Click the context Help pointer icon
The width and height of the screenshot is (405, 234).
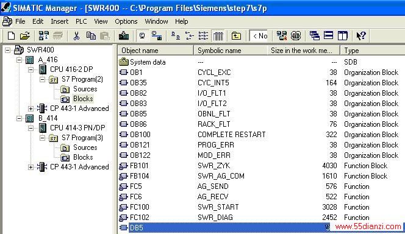pyautogui.click(x=361, y=35)
